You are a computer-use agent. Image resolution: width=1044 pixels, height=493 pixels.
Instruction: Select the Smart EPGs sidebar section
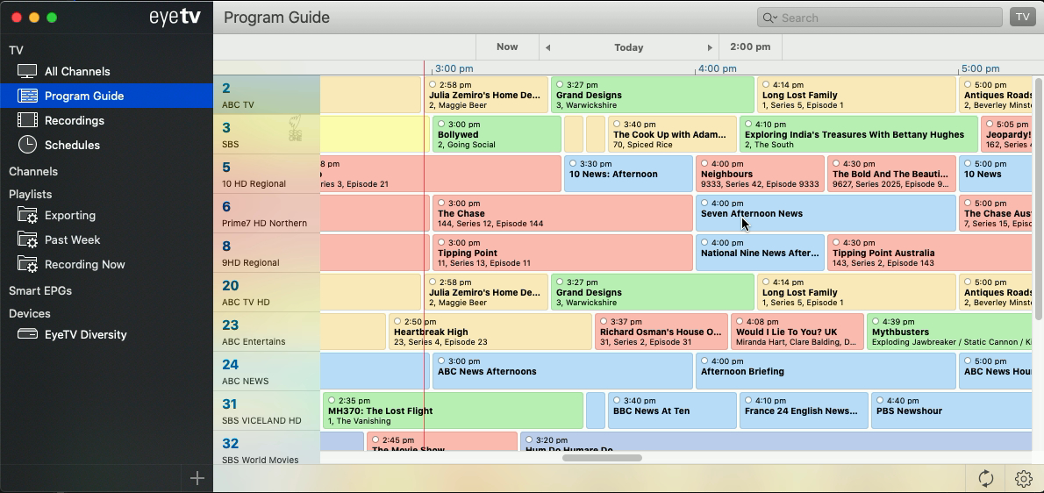click(x=40, y=290)
